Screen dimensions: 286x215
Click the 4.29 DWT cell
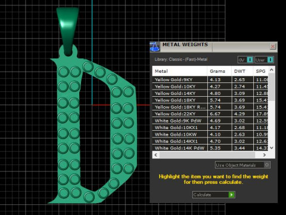click(x=243, y=114)
